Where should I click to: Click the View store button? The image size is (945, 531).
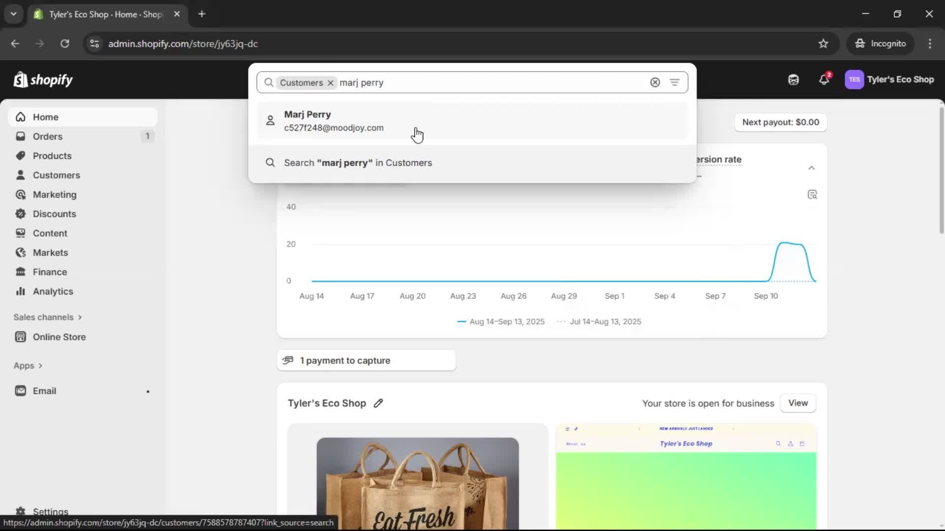click(798, 403)
